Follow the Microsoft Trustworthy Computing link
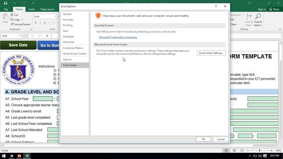Viewport: 283px width, 159px height. click(x=118, y=37)
